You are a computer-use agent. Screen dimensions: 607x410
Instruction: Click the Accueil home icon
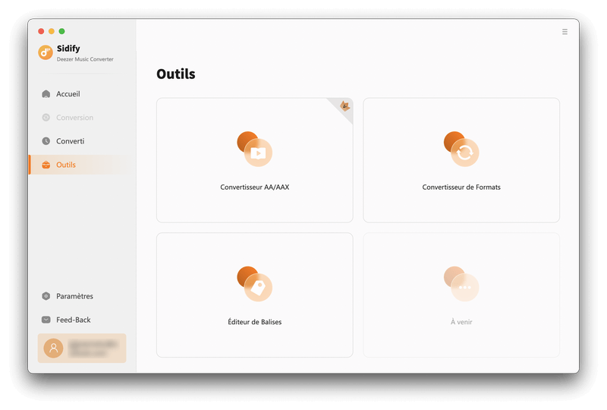coord(46,94)
